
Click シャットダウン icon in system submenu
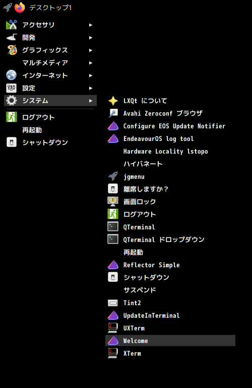pos(113,277)
